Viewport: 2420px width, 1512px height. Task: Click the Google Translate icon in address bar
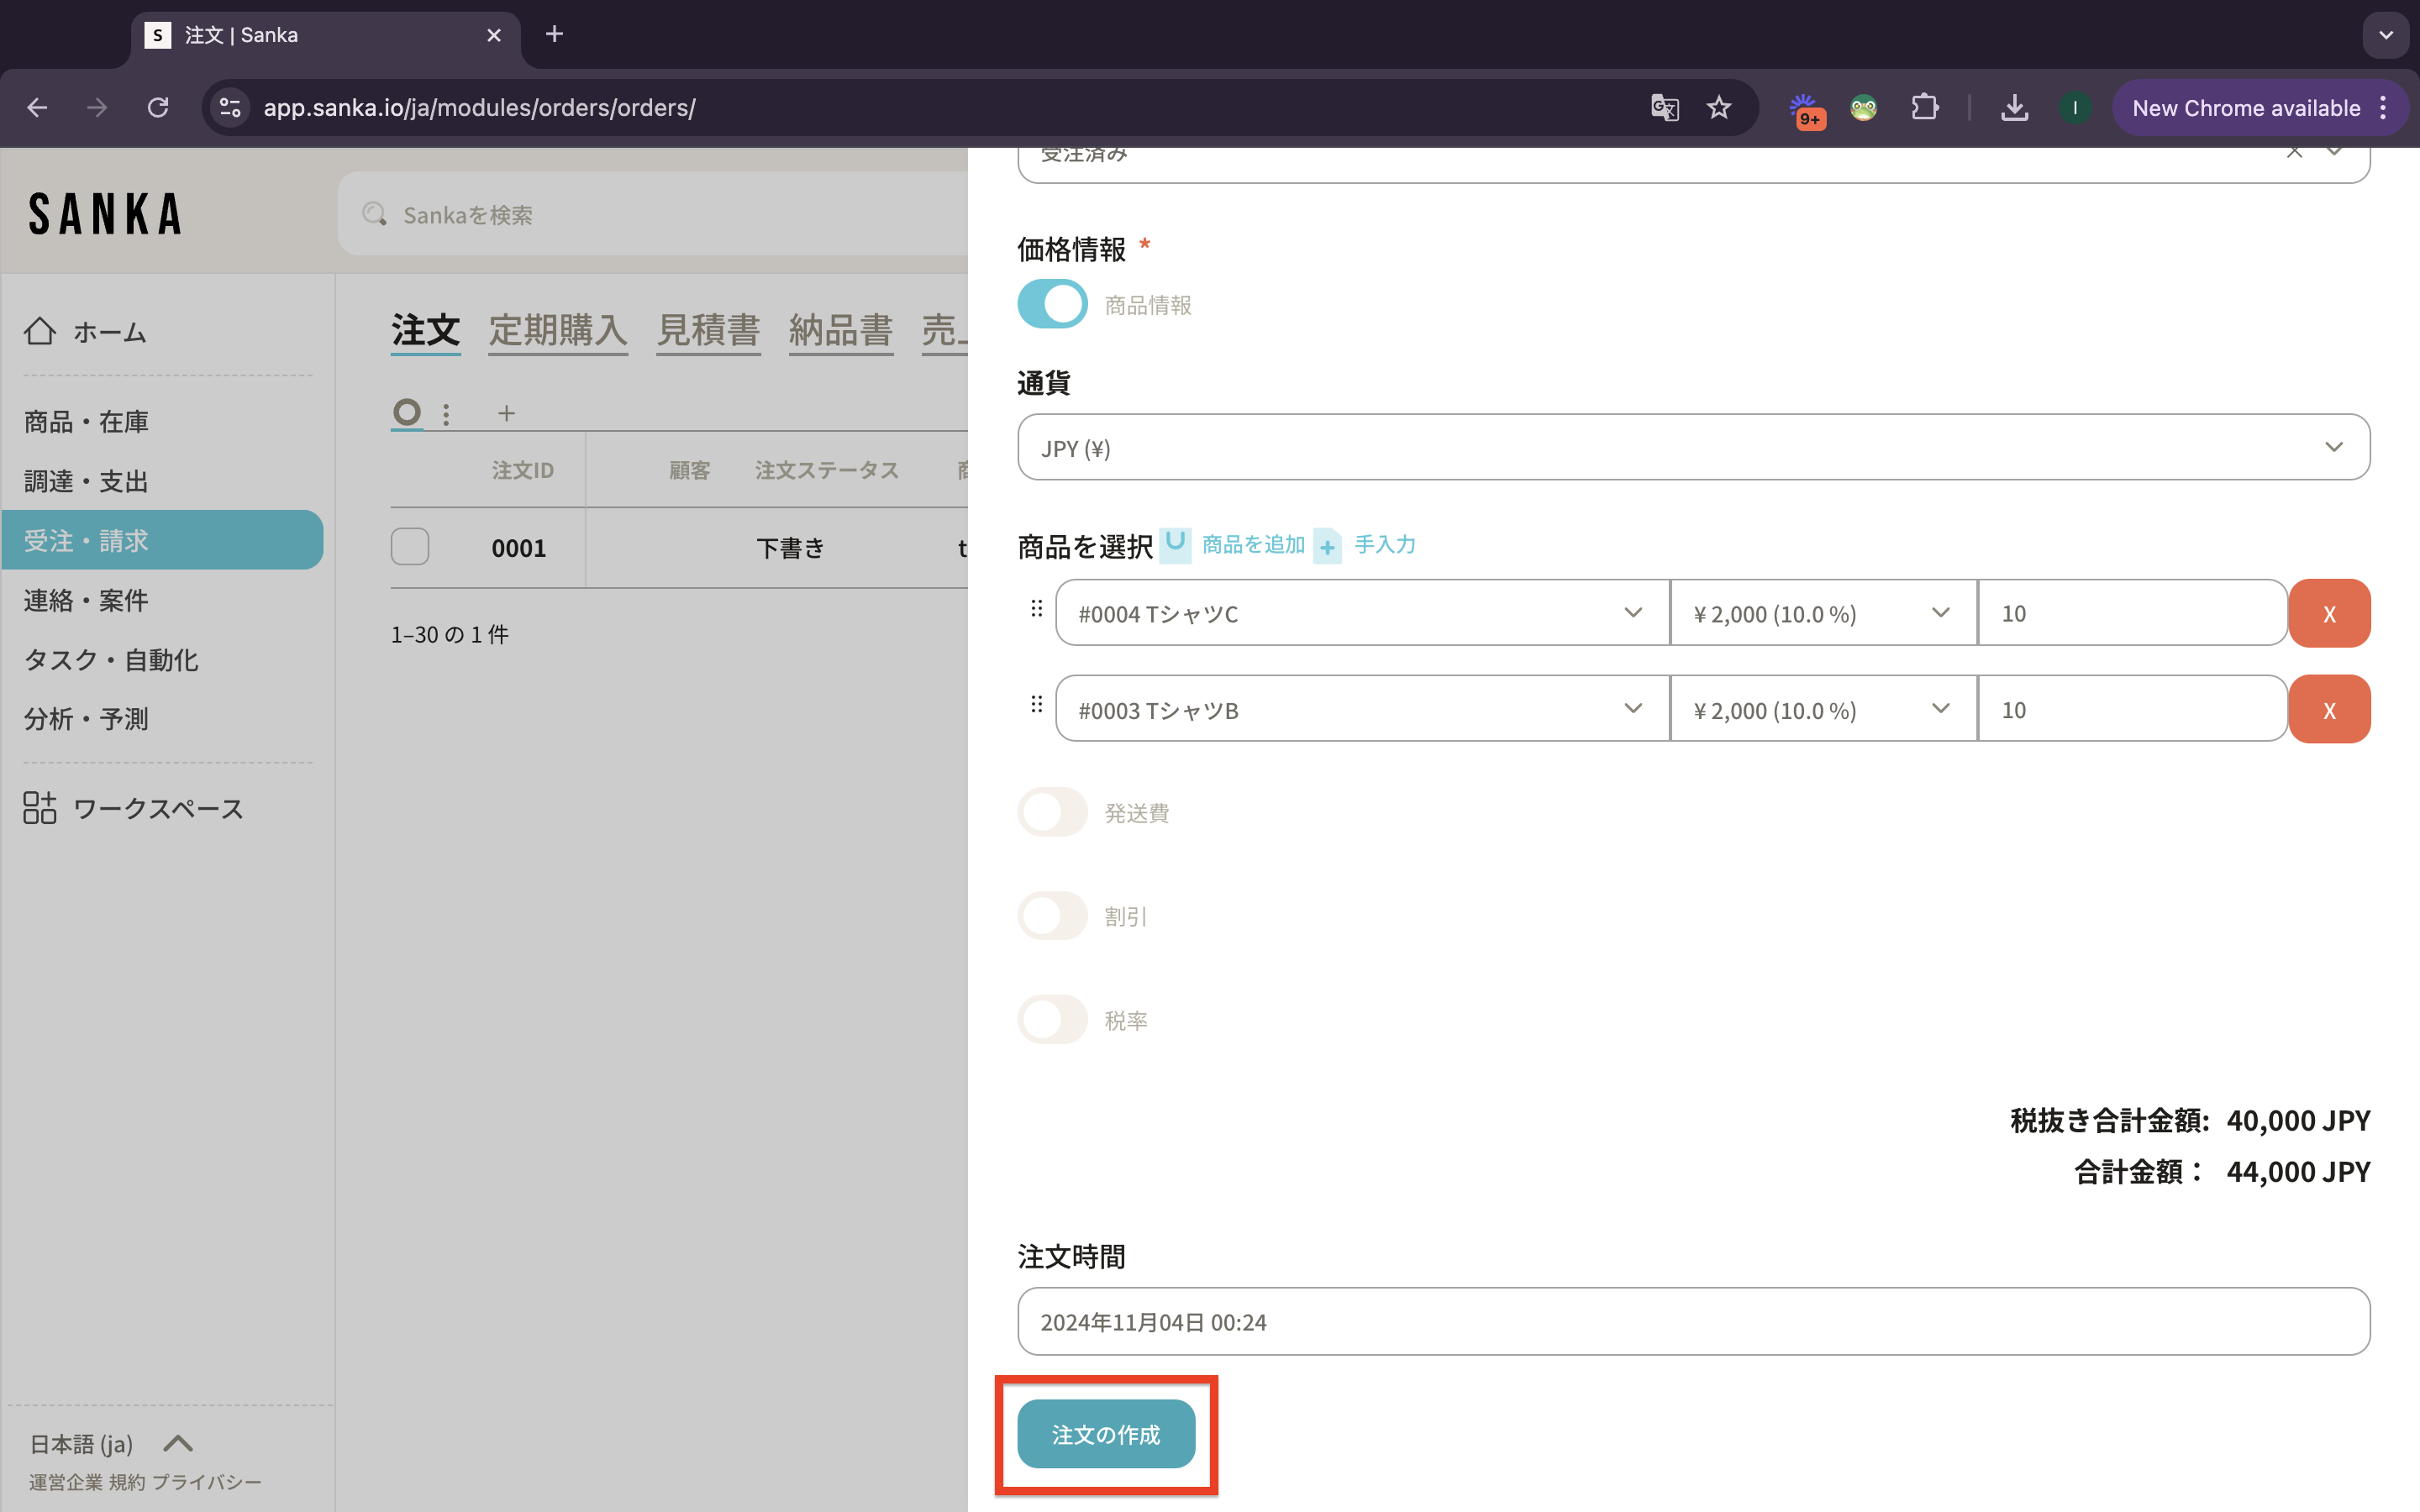point(1664,108)
